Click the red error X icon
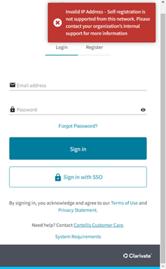Image resolution: width=166 pixels, height=269 pixels. coord(57,23)
